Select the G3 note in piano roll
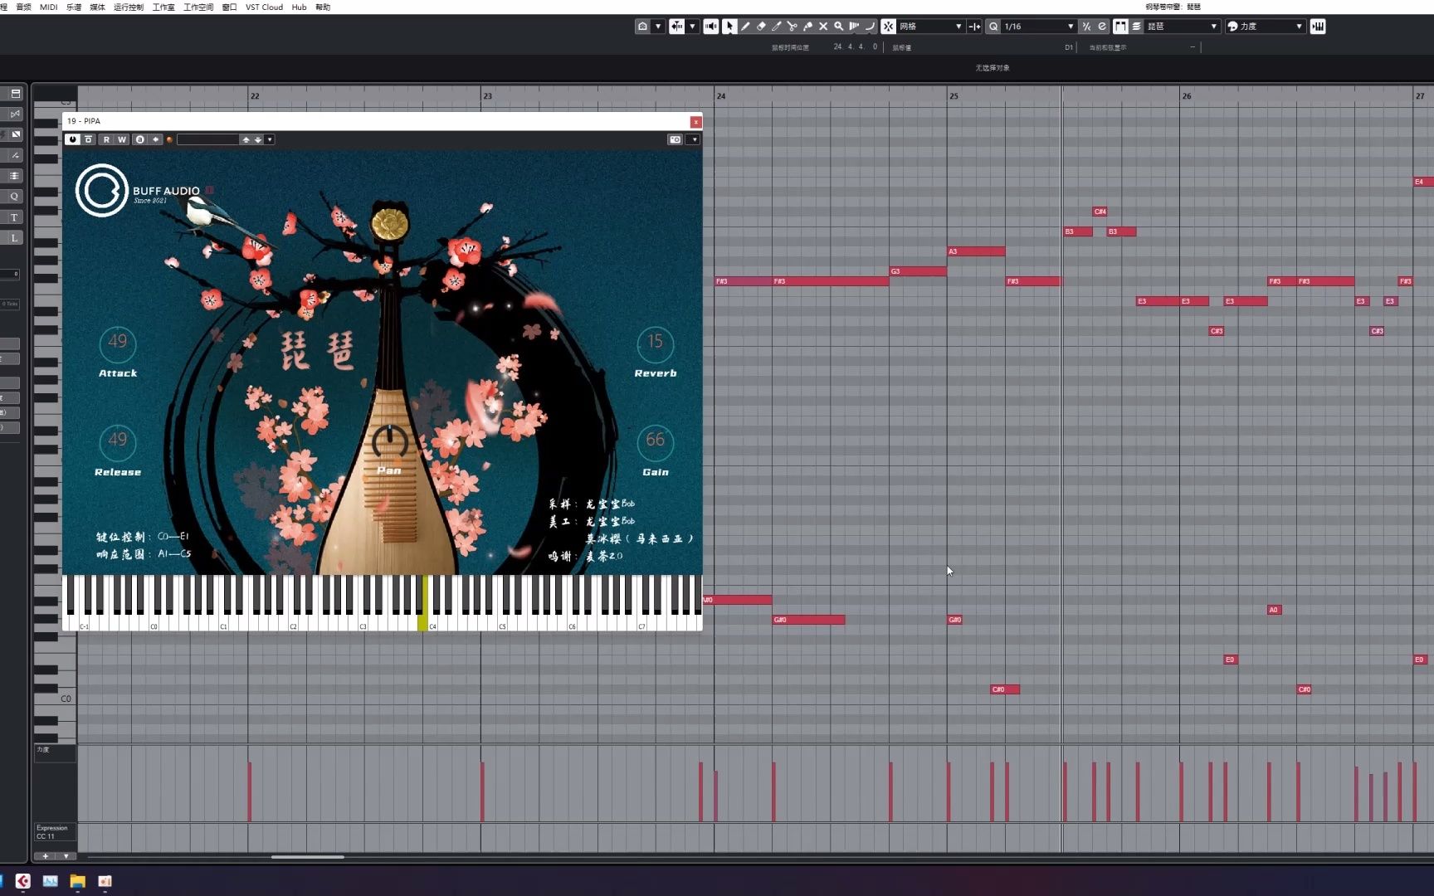 tap(918, 271)
